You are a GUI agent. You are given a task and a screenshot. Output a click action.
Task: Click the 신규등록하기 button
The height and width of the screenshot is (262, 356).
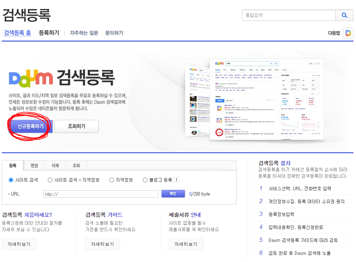[x=31, y=126]
